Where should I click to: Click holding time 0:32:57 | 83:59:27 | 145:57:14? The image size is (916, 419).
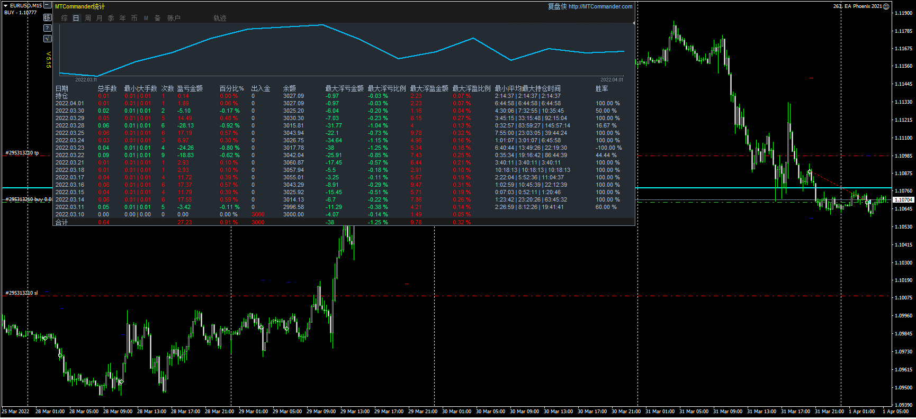(x=533, y=126)
